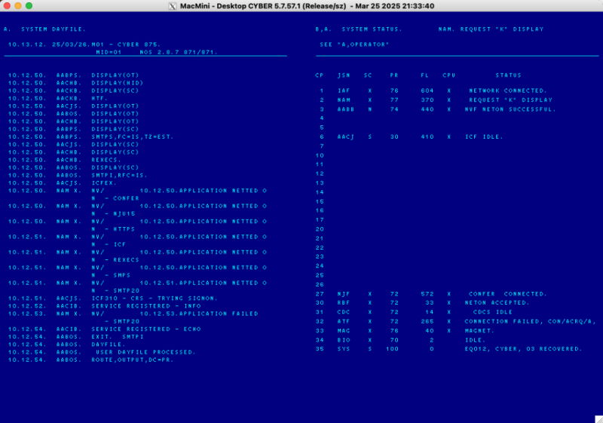The height and width of the screenshot is (423, 603).
Task: Select the BIO job at control point 34
Action: coord(400,340)
